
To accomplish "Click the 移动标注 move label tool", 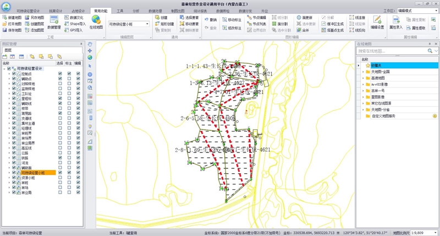I will click(x=231, y=19).
